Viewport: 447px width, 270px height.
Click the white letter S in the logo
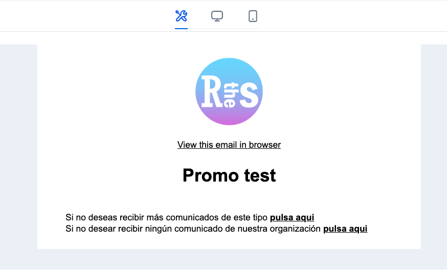coord(249,92)
